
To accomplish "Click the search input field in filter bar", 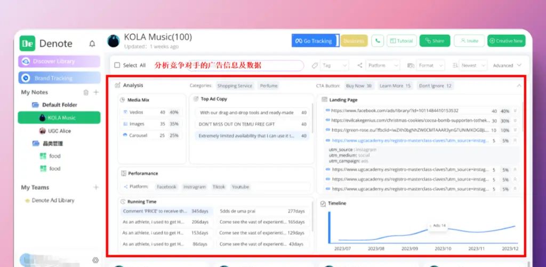I will [x=245, y=66].
